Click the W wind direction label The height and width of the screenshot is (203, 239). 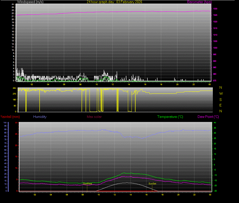click(221, 93)
